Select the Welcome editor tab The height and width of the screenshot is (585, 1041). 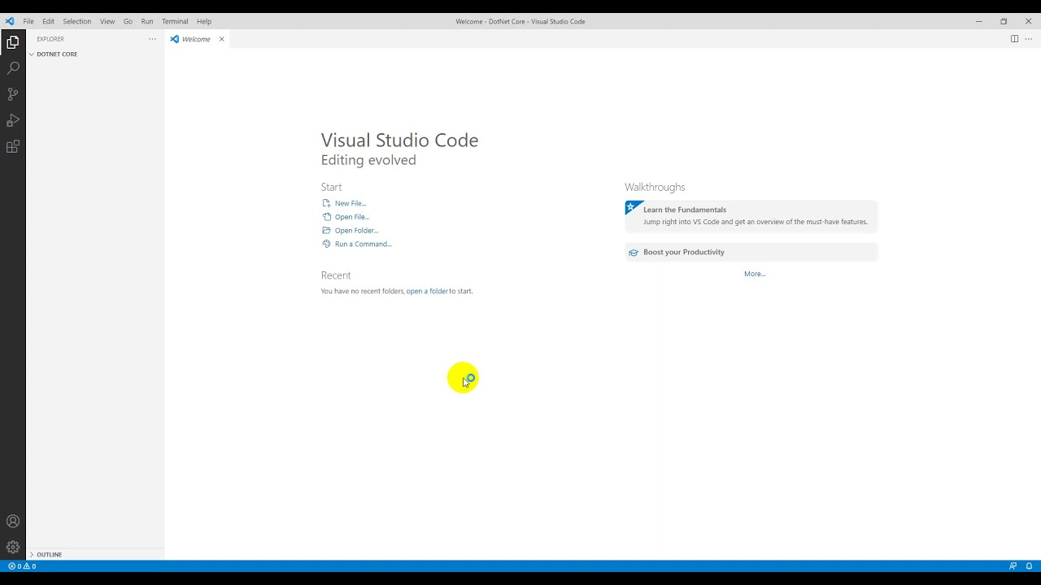click(198, 39)
